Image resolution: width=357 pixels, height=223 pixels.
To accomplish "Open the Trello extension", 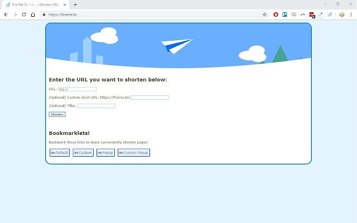I will click(x=284, y=14).
